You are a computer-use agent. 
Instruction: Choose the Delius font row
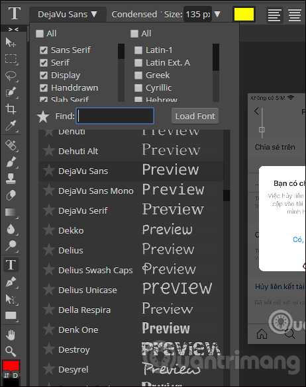click(131, 250)
